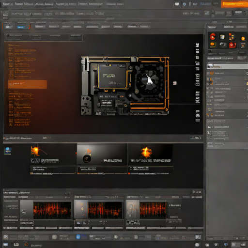
Task: Select the blue square icon beside the thumbnails
Action: 8,151
